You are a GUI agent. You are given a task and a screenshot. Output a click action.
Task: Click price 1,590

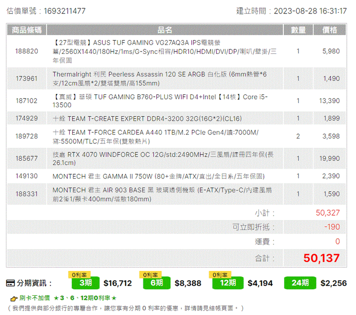pos(331,194)
